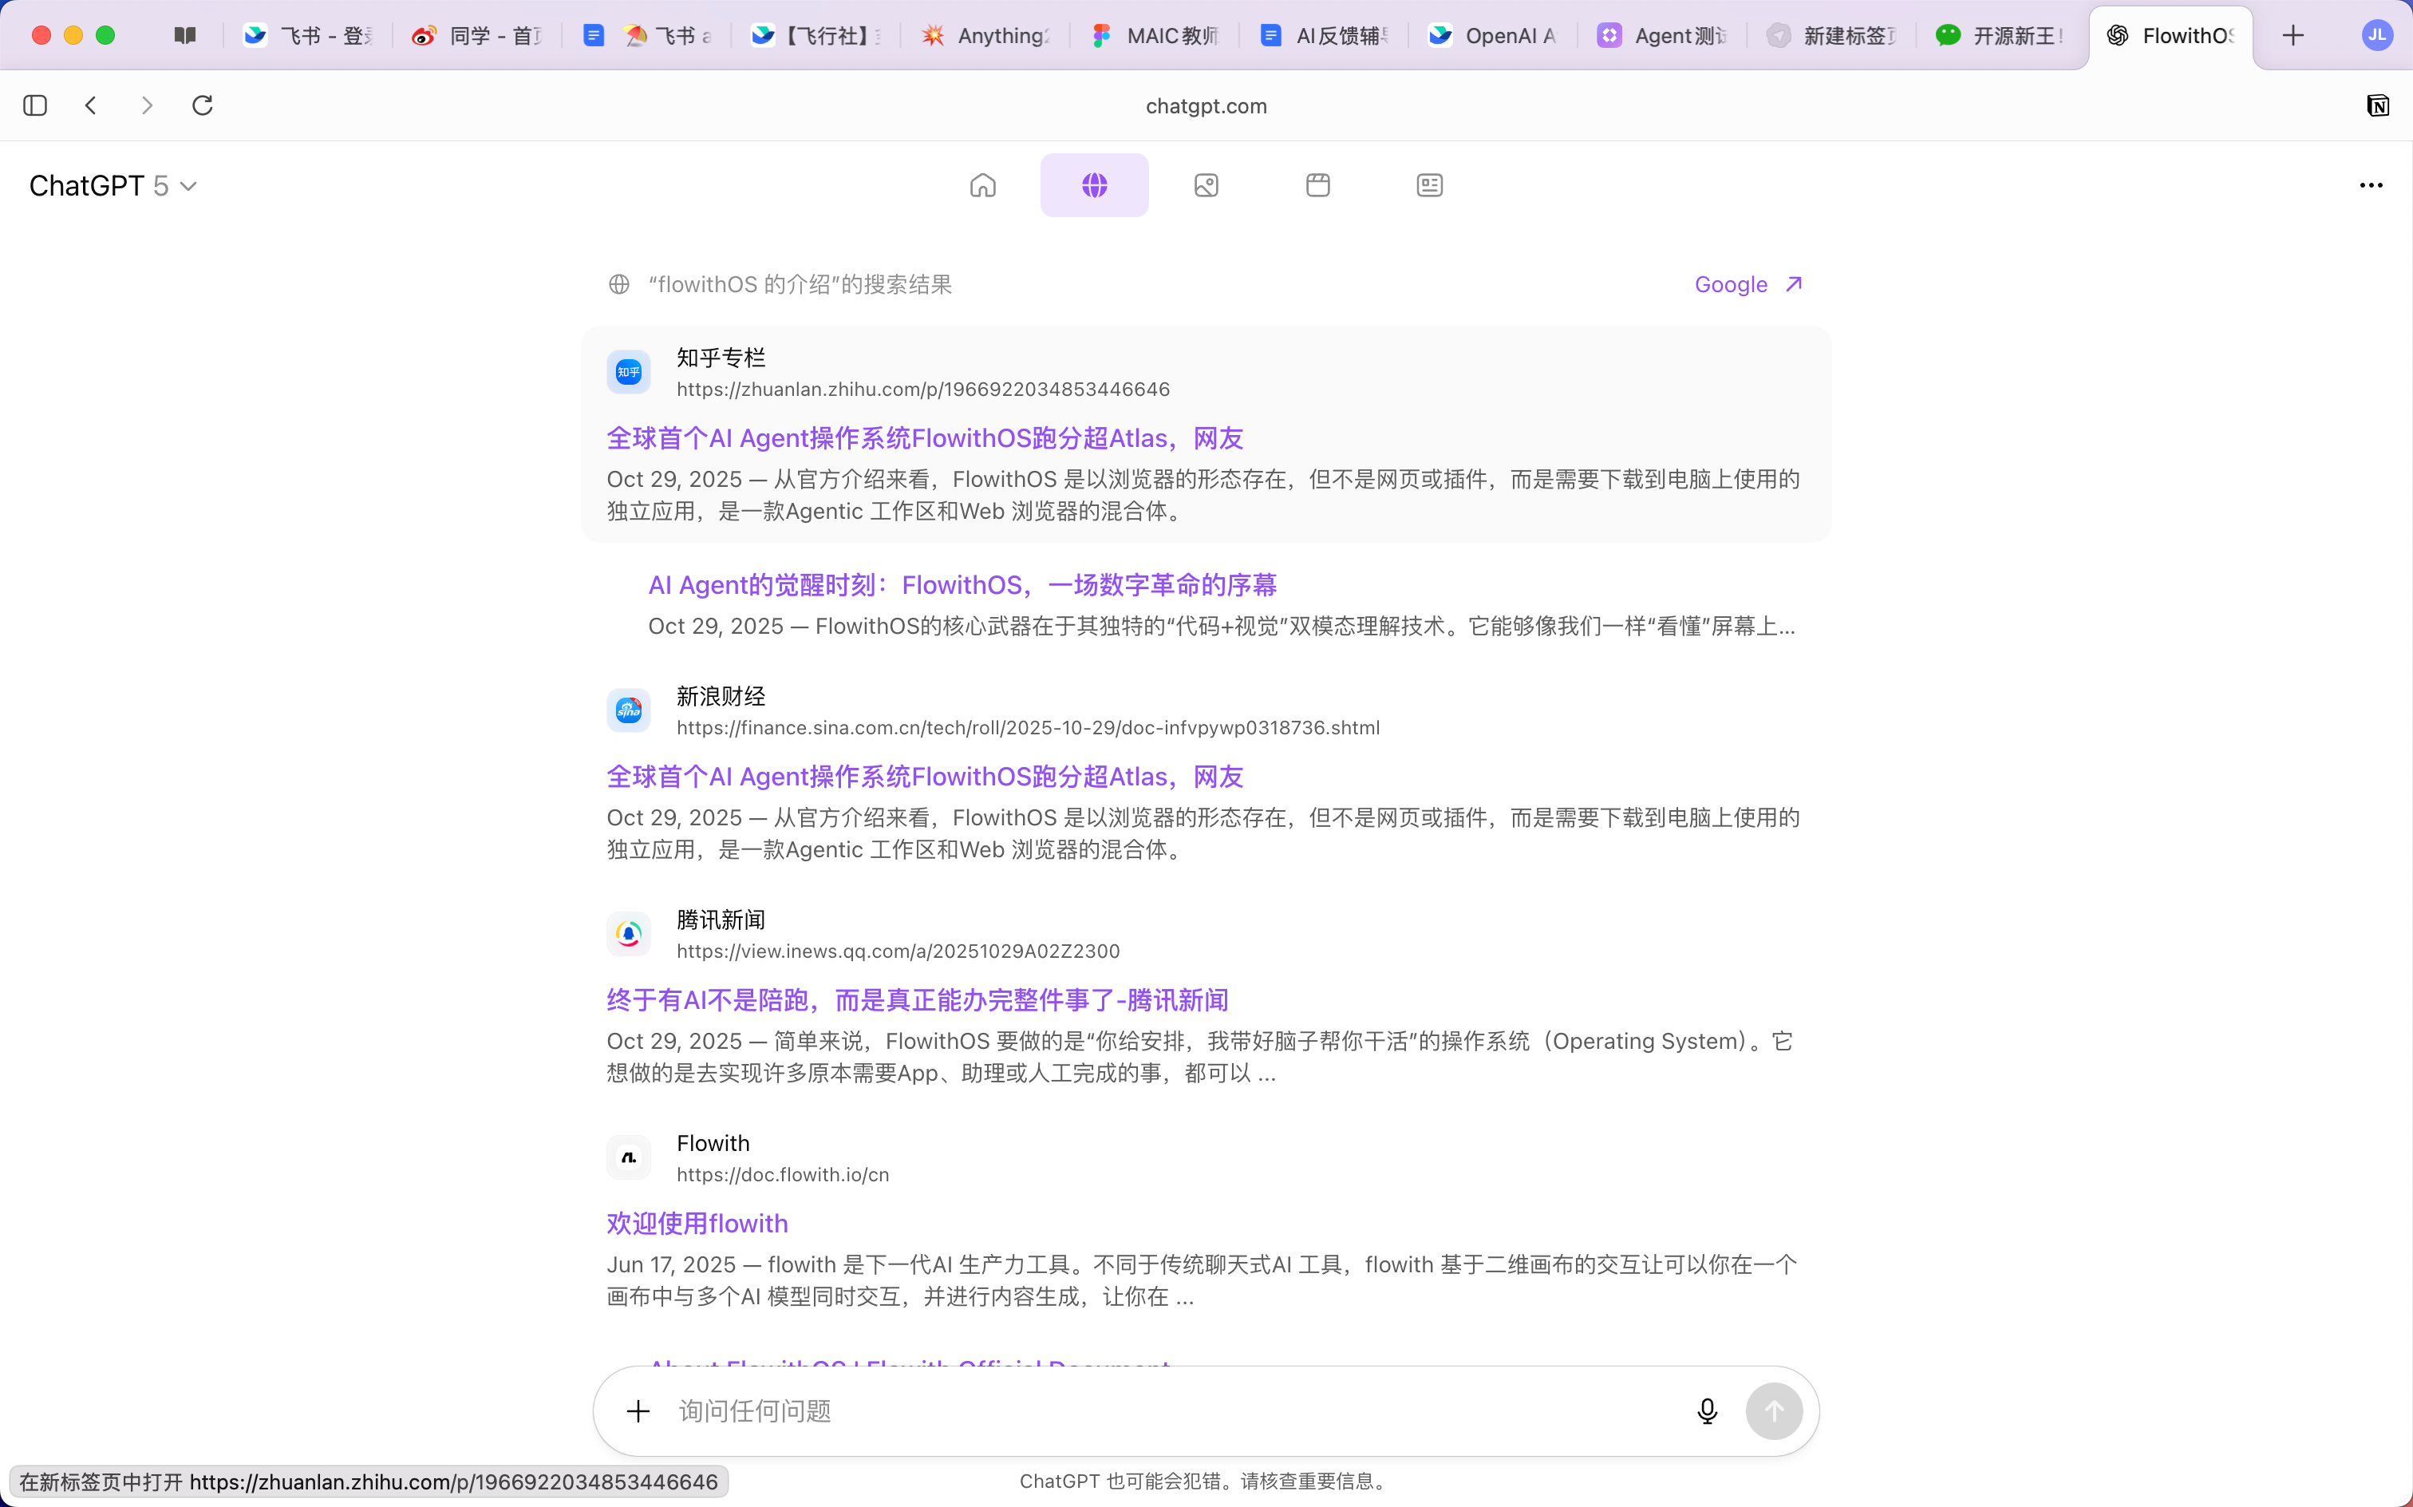Switch to the OpenAI A tab
Viewport: 2413px width, 1507px height.
tap(1492, 36)
